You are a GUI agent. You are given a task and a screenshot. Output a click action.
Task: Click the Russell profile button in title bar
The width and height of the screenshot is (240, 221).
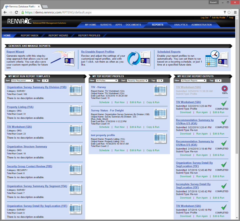(213, 2)
